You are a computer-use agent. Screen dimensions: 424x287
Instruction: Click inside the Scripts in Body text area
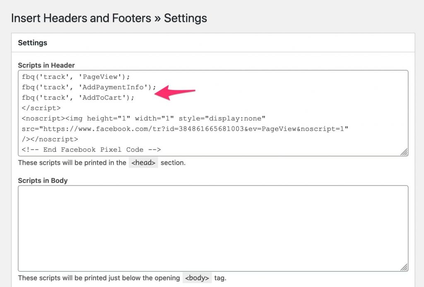click(x=213, y=228)
